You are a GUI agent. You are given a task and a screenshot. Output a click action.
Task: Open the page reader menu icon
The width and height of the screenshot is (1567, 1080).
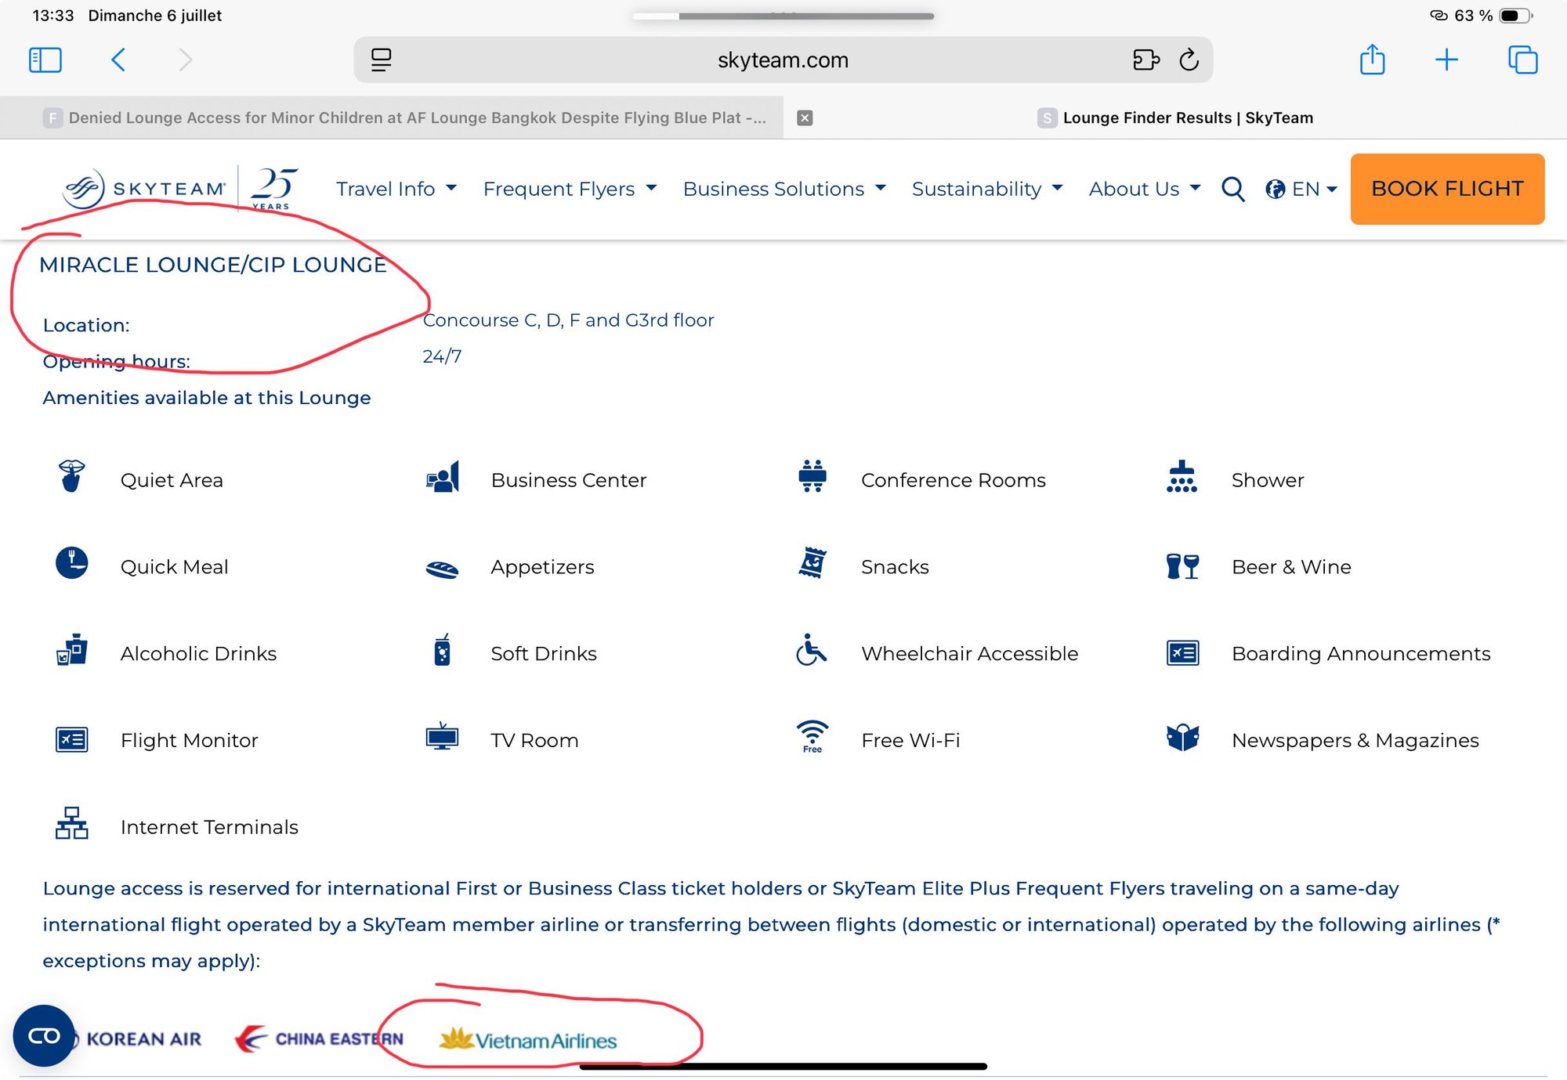[382, 60]
